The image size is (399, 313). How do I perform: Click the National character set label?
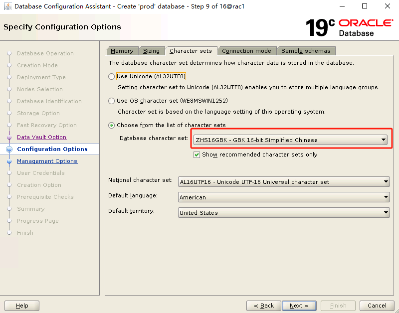[140, 180]
